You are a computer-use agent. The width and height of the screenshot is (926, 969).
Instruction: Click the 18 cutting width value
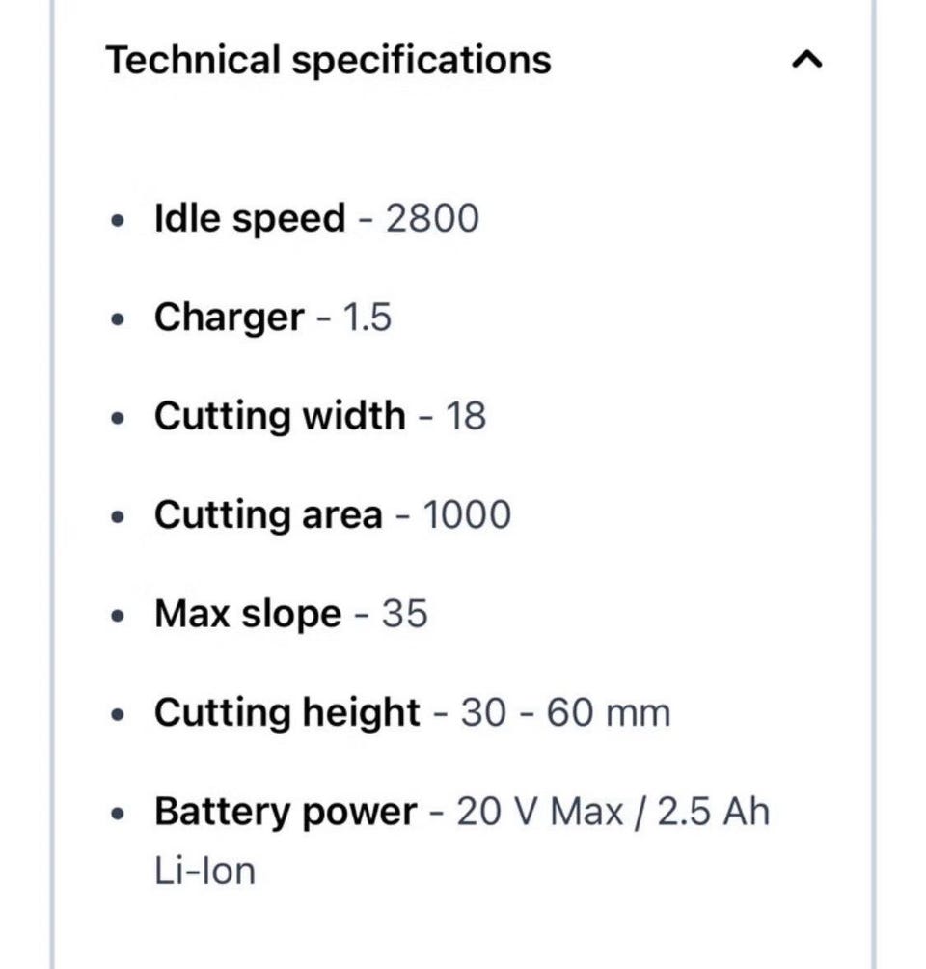[x=465, y=416]
